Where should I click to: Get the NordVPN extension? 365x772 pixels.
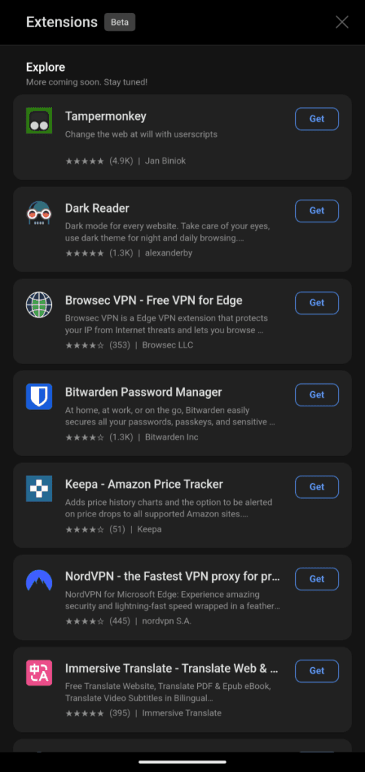tap(317, 579)
